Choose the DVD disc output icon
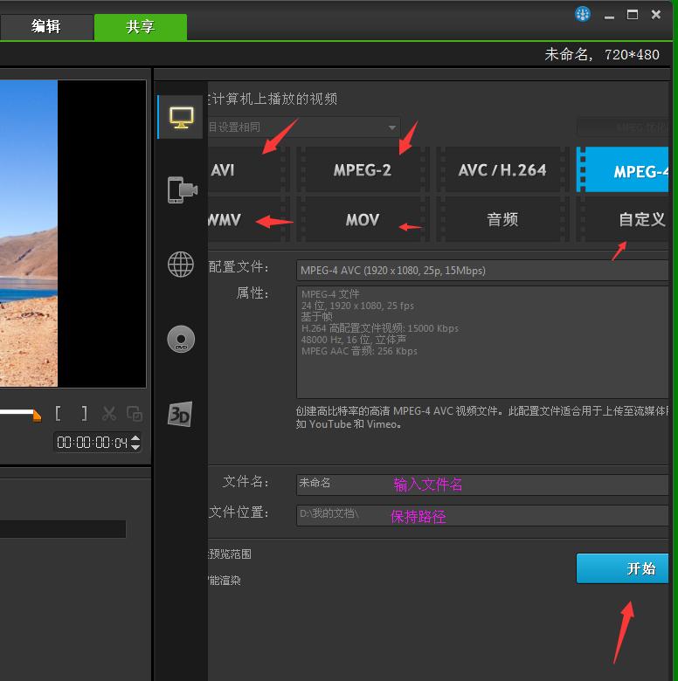Image resolution: width=678 pixels, height=681 pixels. click(x=181, y=340)
